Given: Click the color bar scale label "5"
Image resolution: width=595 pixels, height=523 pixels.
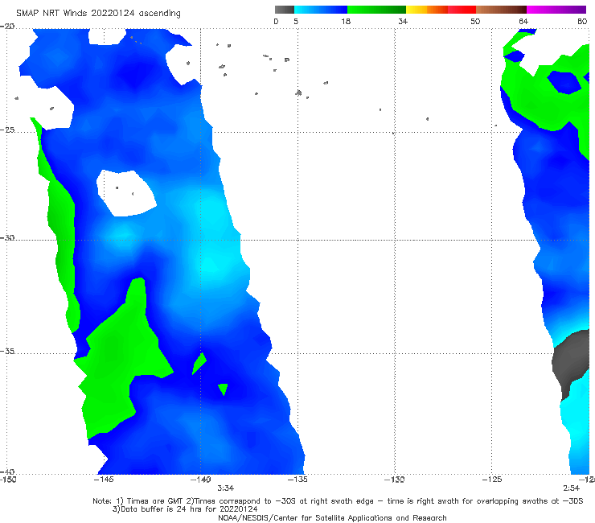Looking at the screenshot, I should pyautogui.click(x=296, y=21).
